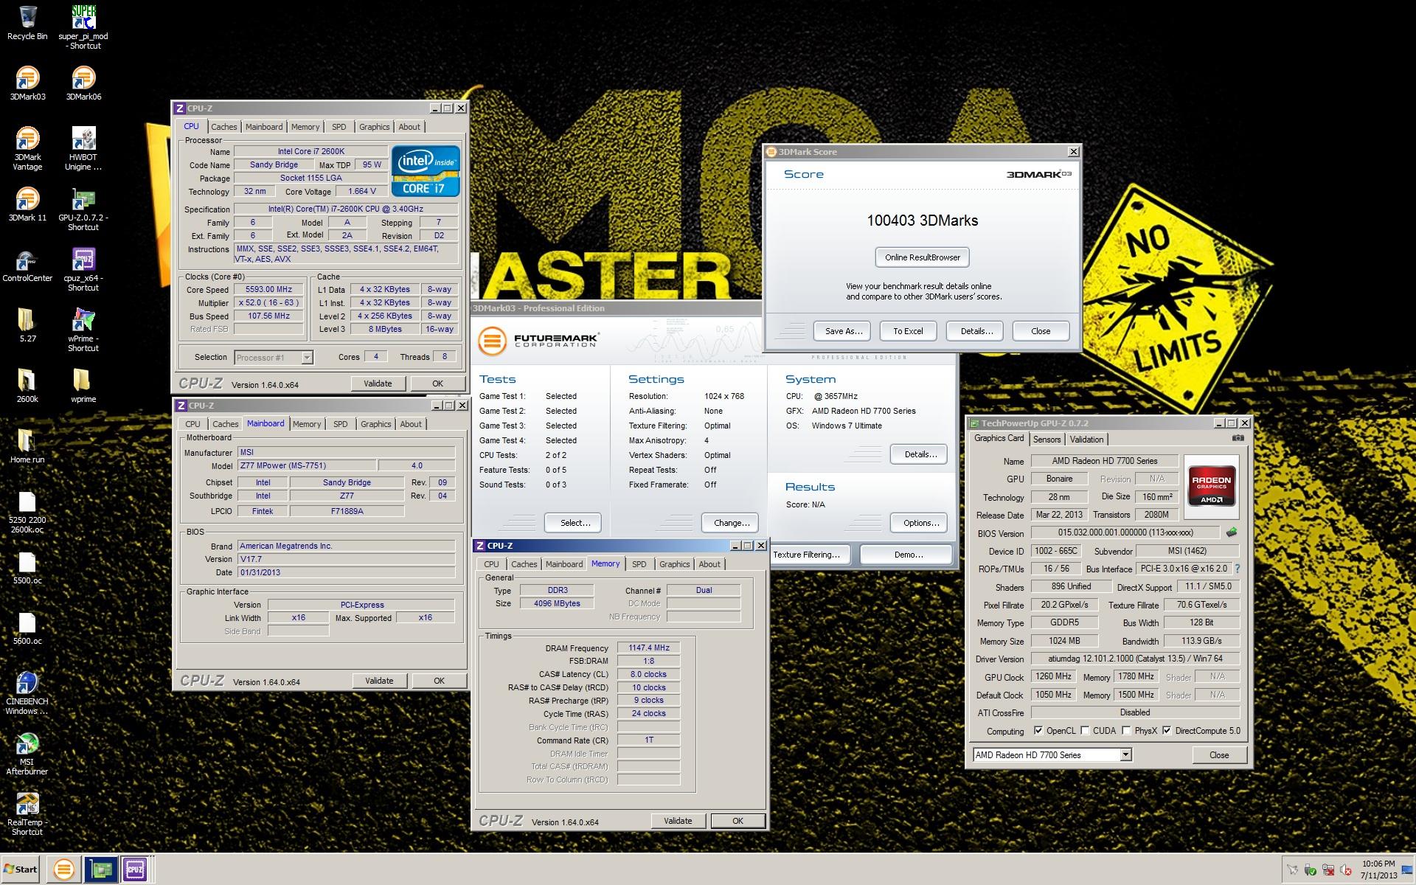The width and height of the screenshot is (1416, 885).
Task: Launch cpuz_x64 shortcut icon
Action: pos(83,269)
